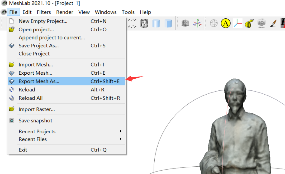
Task: Choose the smooth shaded cylinder icon
Action: (156, 23)
